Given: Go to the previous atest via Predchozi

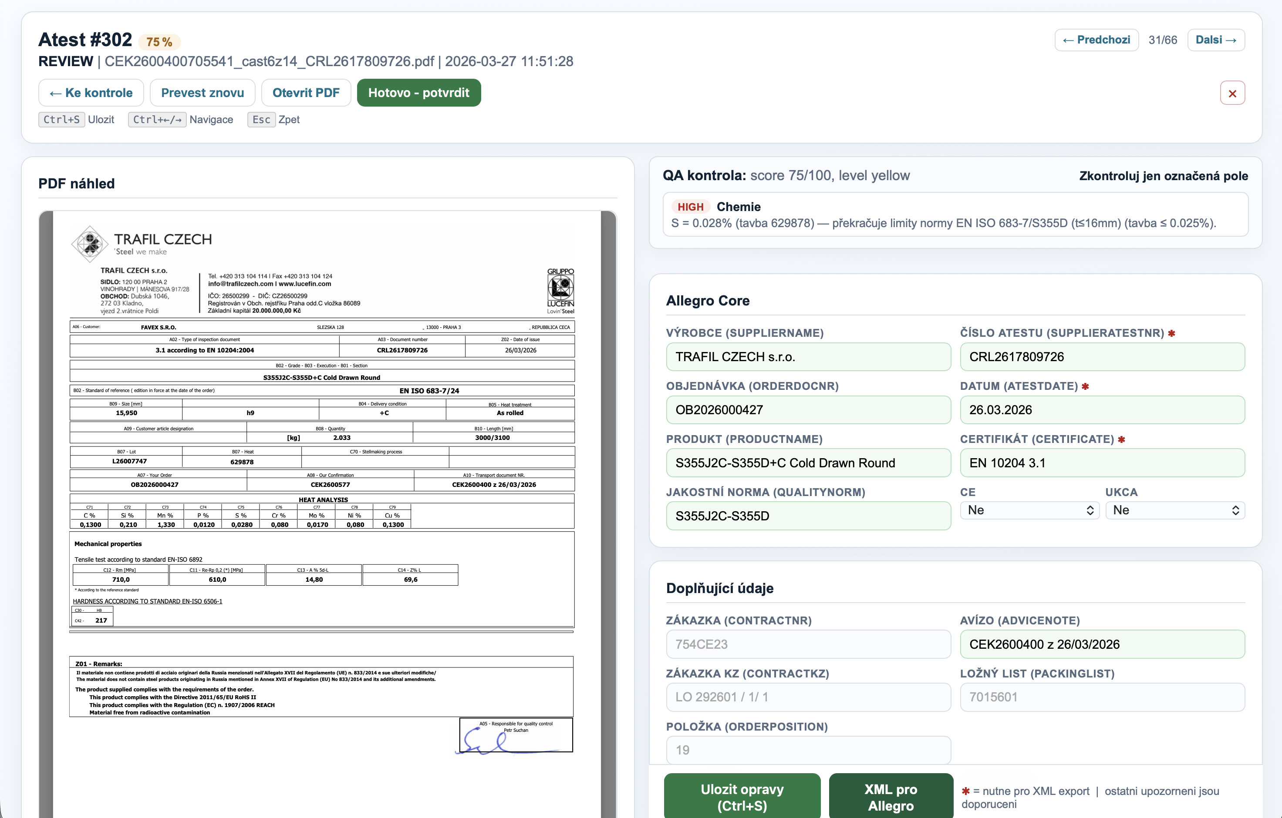Looking at the screenshot, I should point(1096,40).
